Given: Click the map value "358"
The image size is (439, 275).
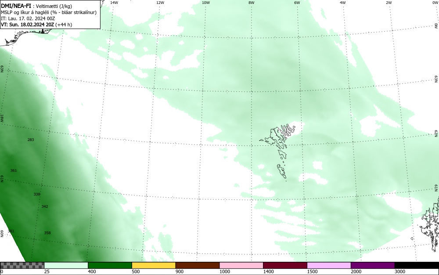Looking at the screenshot, I should point(47,233).
